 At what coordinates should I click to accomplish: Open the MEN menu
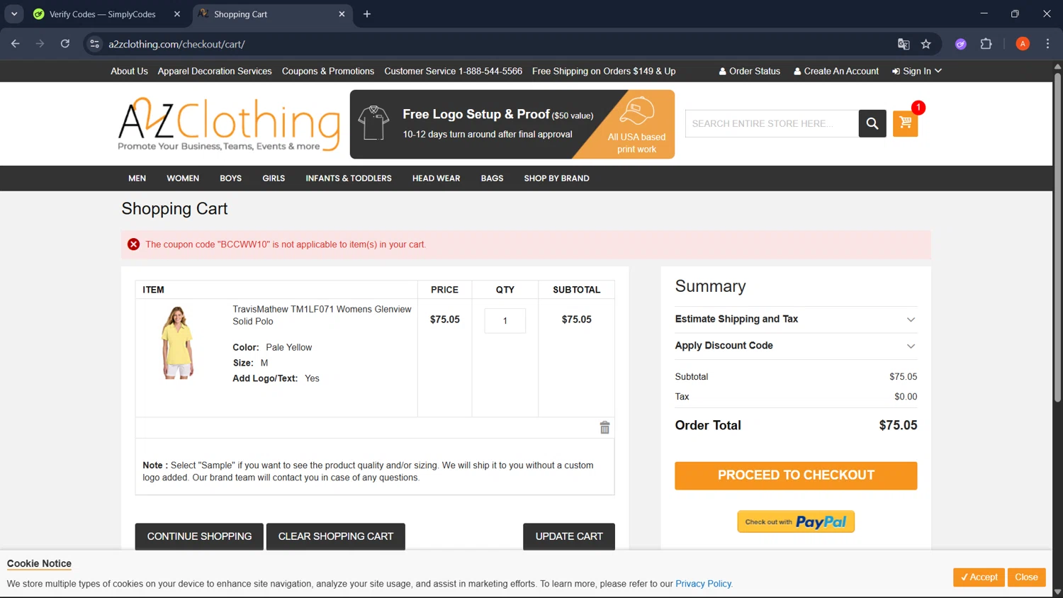(x=137, y=179)
